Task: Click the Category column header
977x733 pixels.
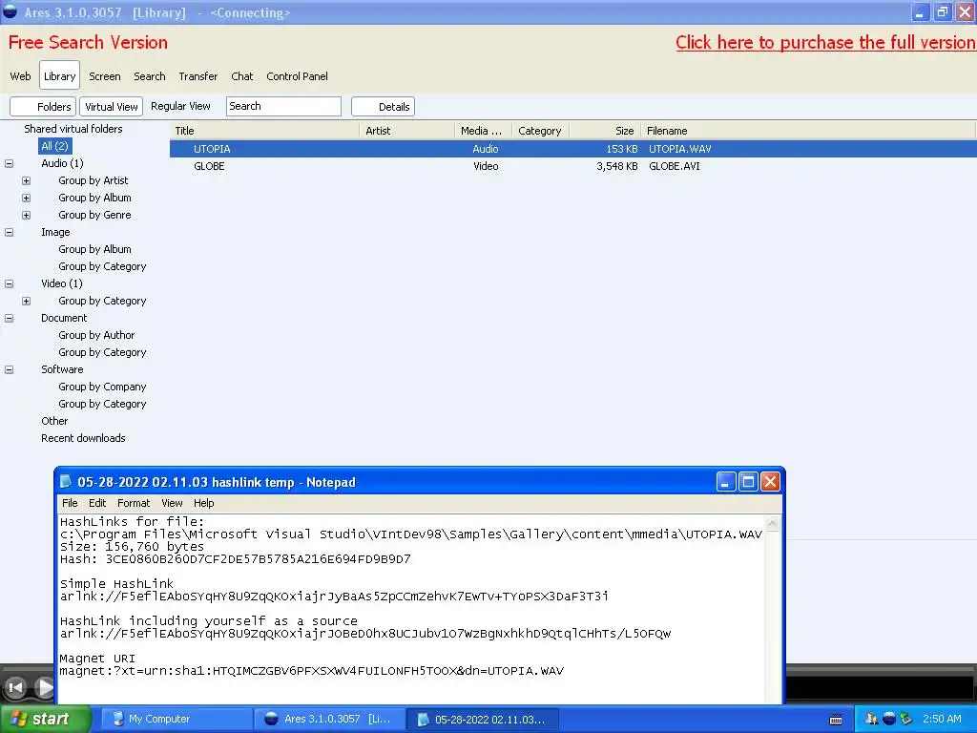Action: point(540,131)
